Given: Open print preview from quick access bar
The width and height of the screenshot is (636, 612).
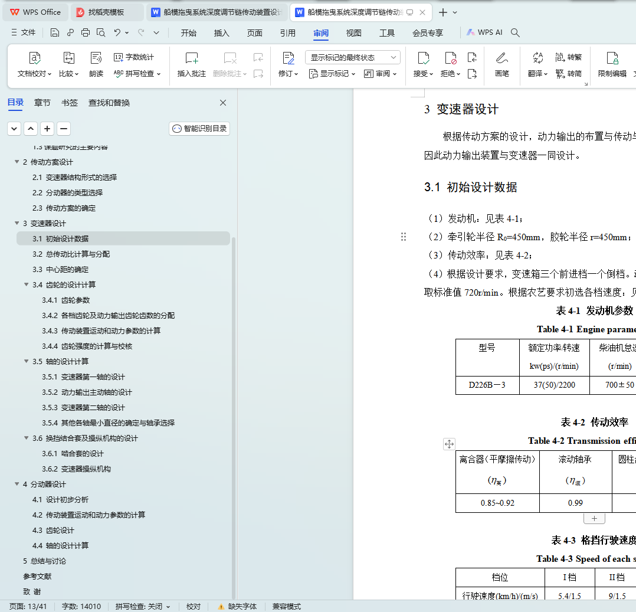Looking at the screenshot, I should [x=100, y=33].
